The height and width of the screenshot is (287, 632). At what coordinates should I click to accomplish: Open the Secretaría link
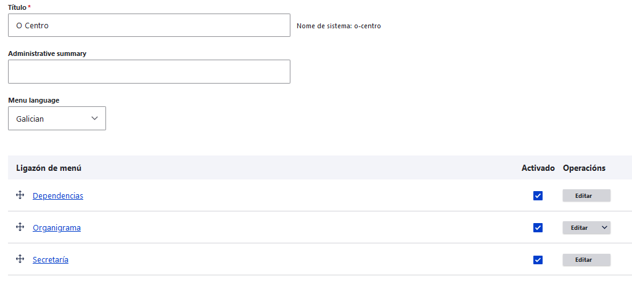(51, 259)
